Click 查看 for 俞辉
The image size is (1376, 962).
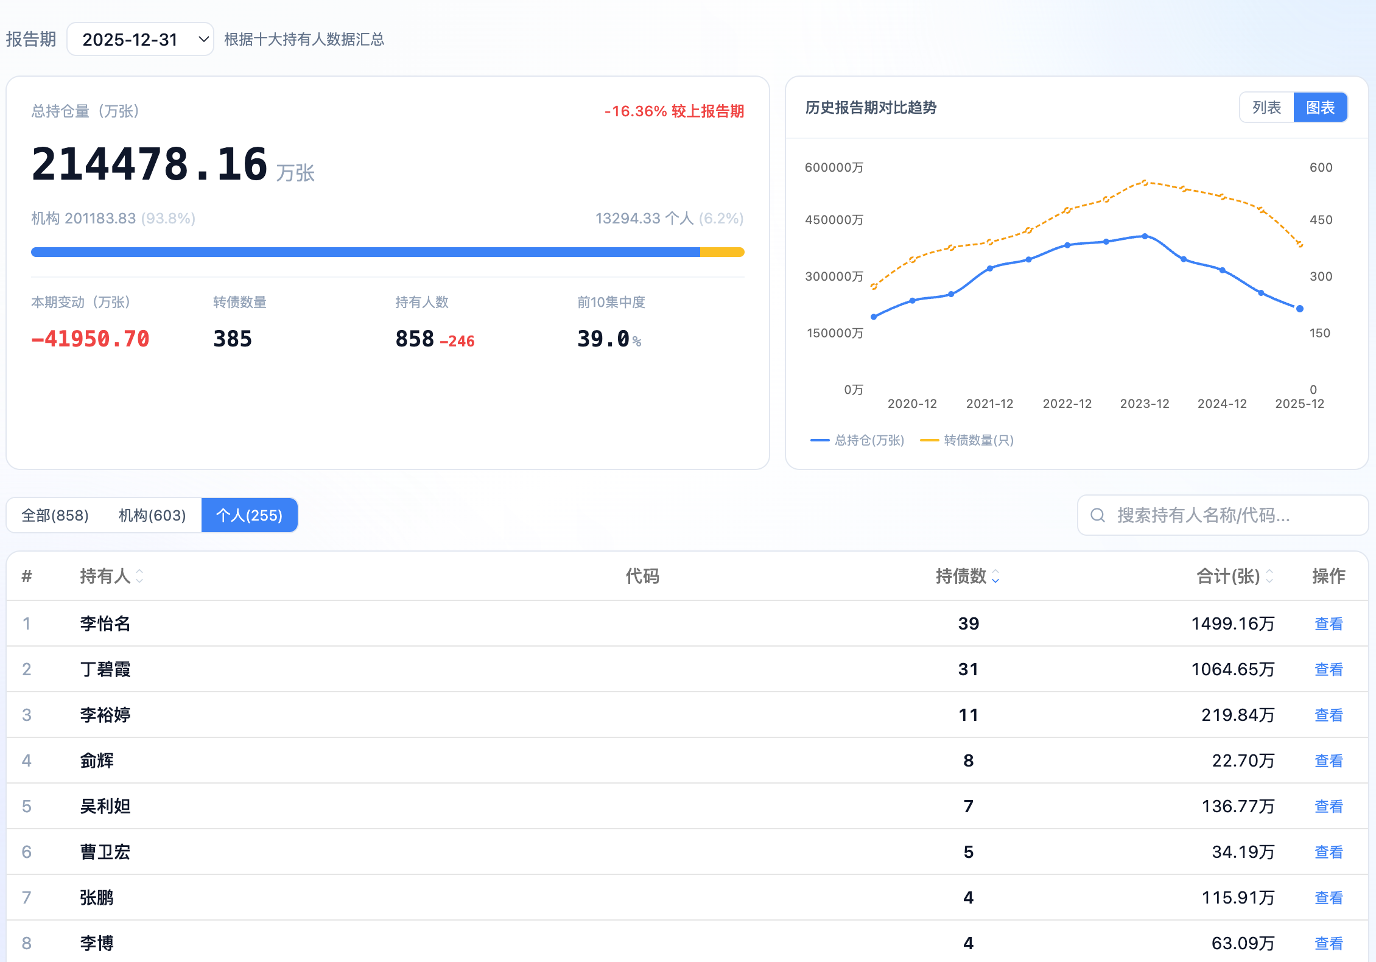point(1329,760)
